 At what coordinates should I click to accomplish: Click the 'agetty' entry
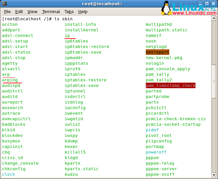pos(10,63)
